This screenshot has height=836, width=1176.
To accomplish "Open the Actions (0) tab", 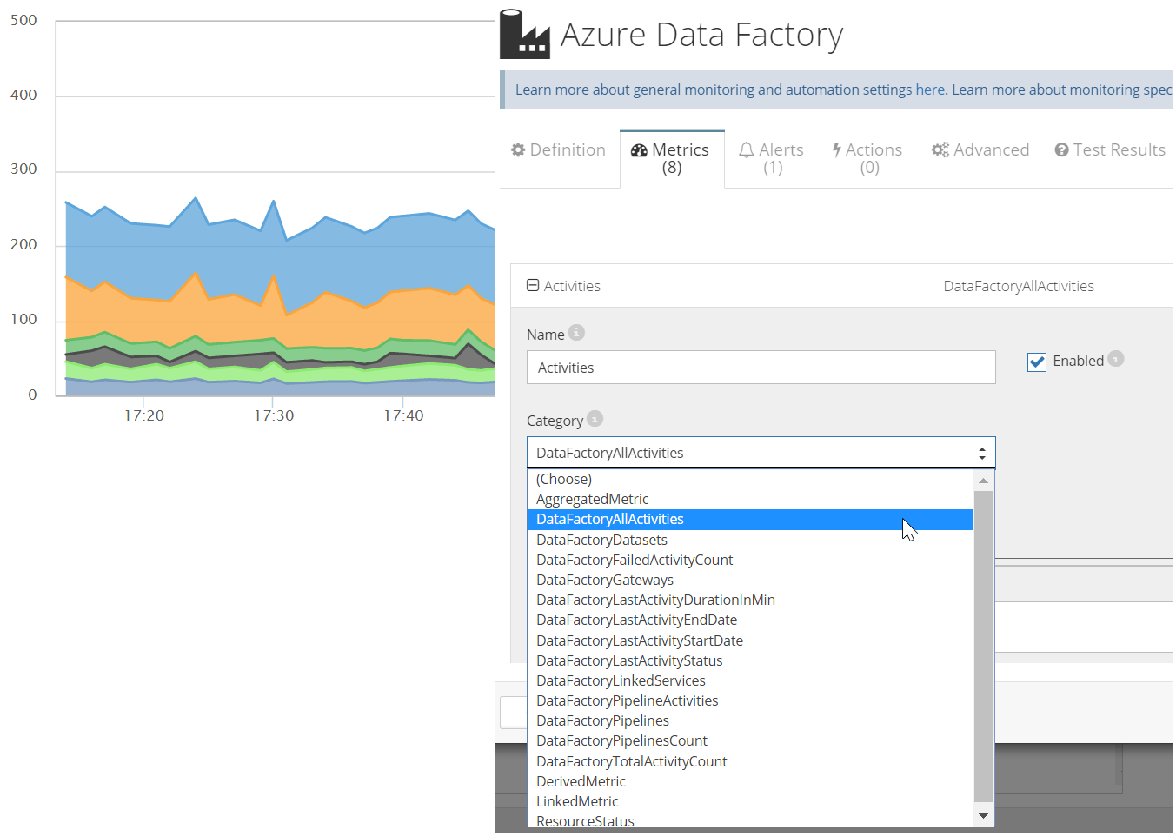I will coord(868,158).
